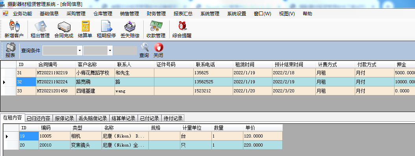Click customer 路宽萌 cell
415x156 pixels.
[95, 82]
